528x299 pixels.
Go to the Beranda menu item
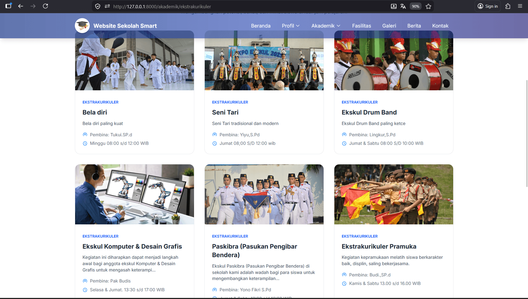[261, 26]
